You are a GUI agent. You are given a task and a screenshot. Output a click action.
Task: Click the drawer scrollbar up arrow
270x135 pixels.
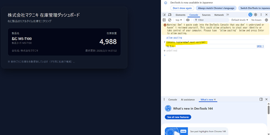click(x=268, y=104)
